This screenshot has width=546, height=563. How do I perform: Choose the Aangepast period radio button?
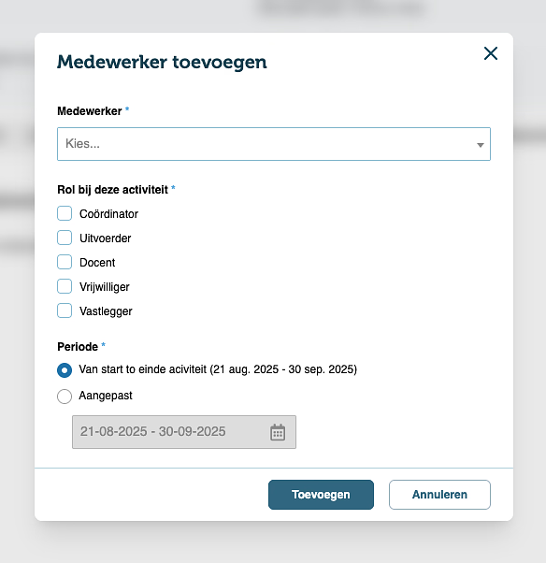[x=65, y=397]
